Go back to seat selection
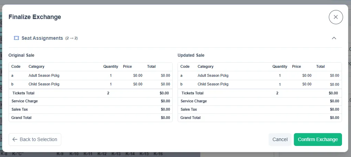The height and width of the screenshot is (157, 351). (x=35, y=139)
